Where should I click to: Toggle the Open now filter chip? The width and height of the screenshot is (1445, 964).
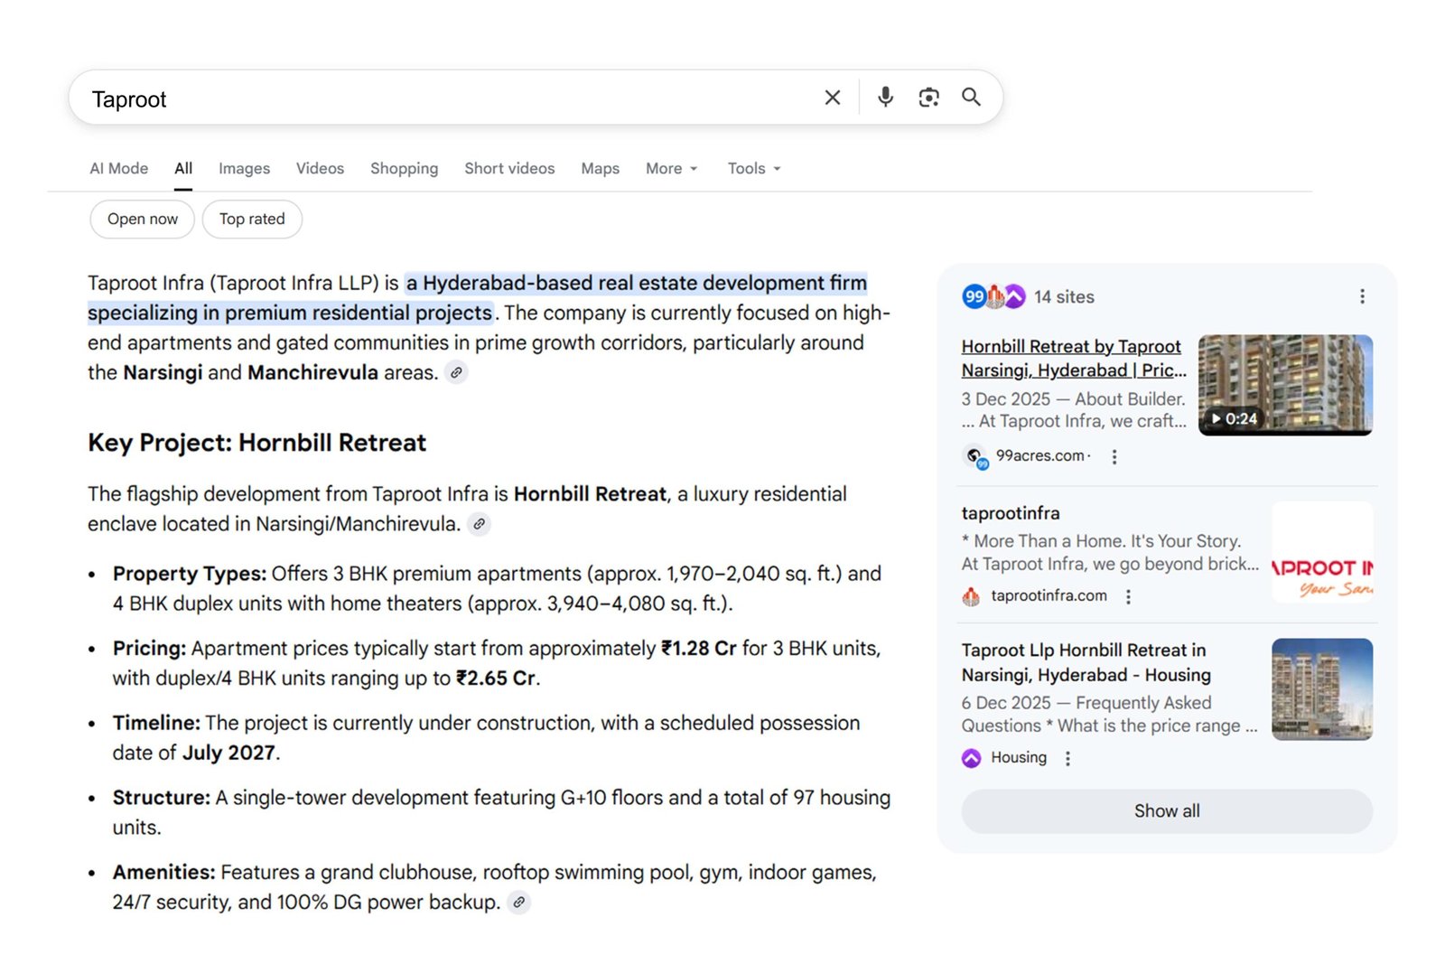click(x=143, y=220)
